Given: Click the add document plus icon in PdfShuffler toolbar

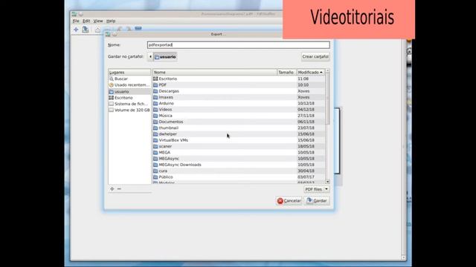Looking at the screenshot, I should (x=76, y=30).
